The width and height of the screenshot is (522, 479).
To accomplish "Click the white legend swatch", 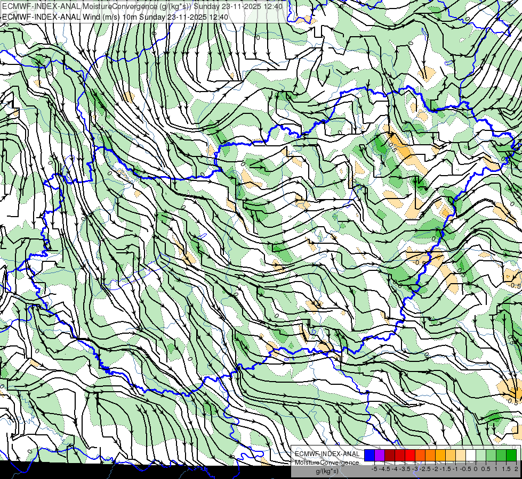I will coord(471,456).
